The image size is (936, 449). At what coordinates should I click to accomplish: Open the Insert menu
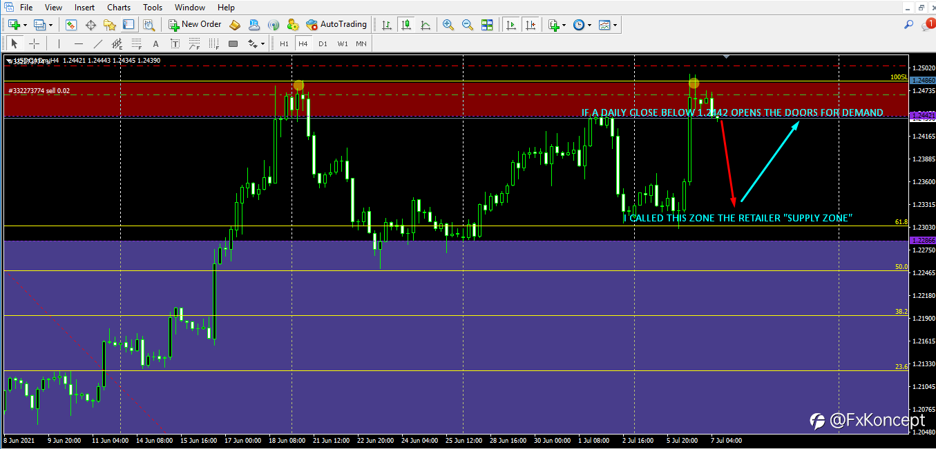(x=84, y=8)
